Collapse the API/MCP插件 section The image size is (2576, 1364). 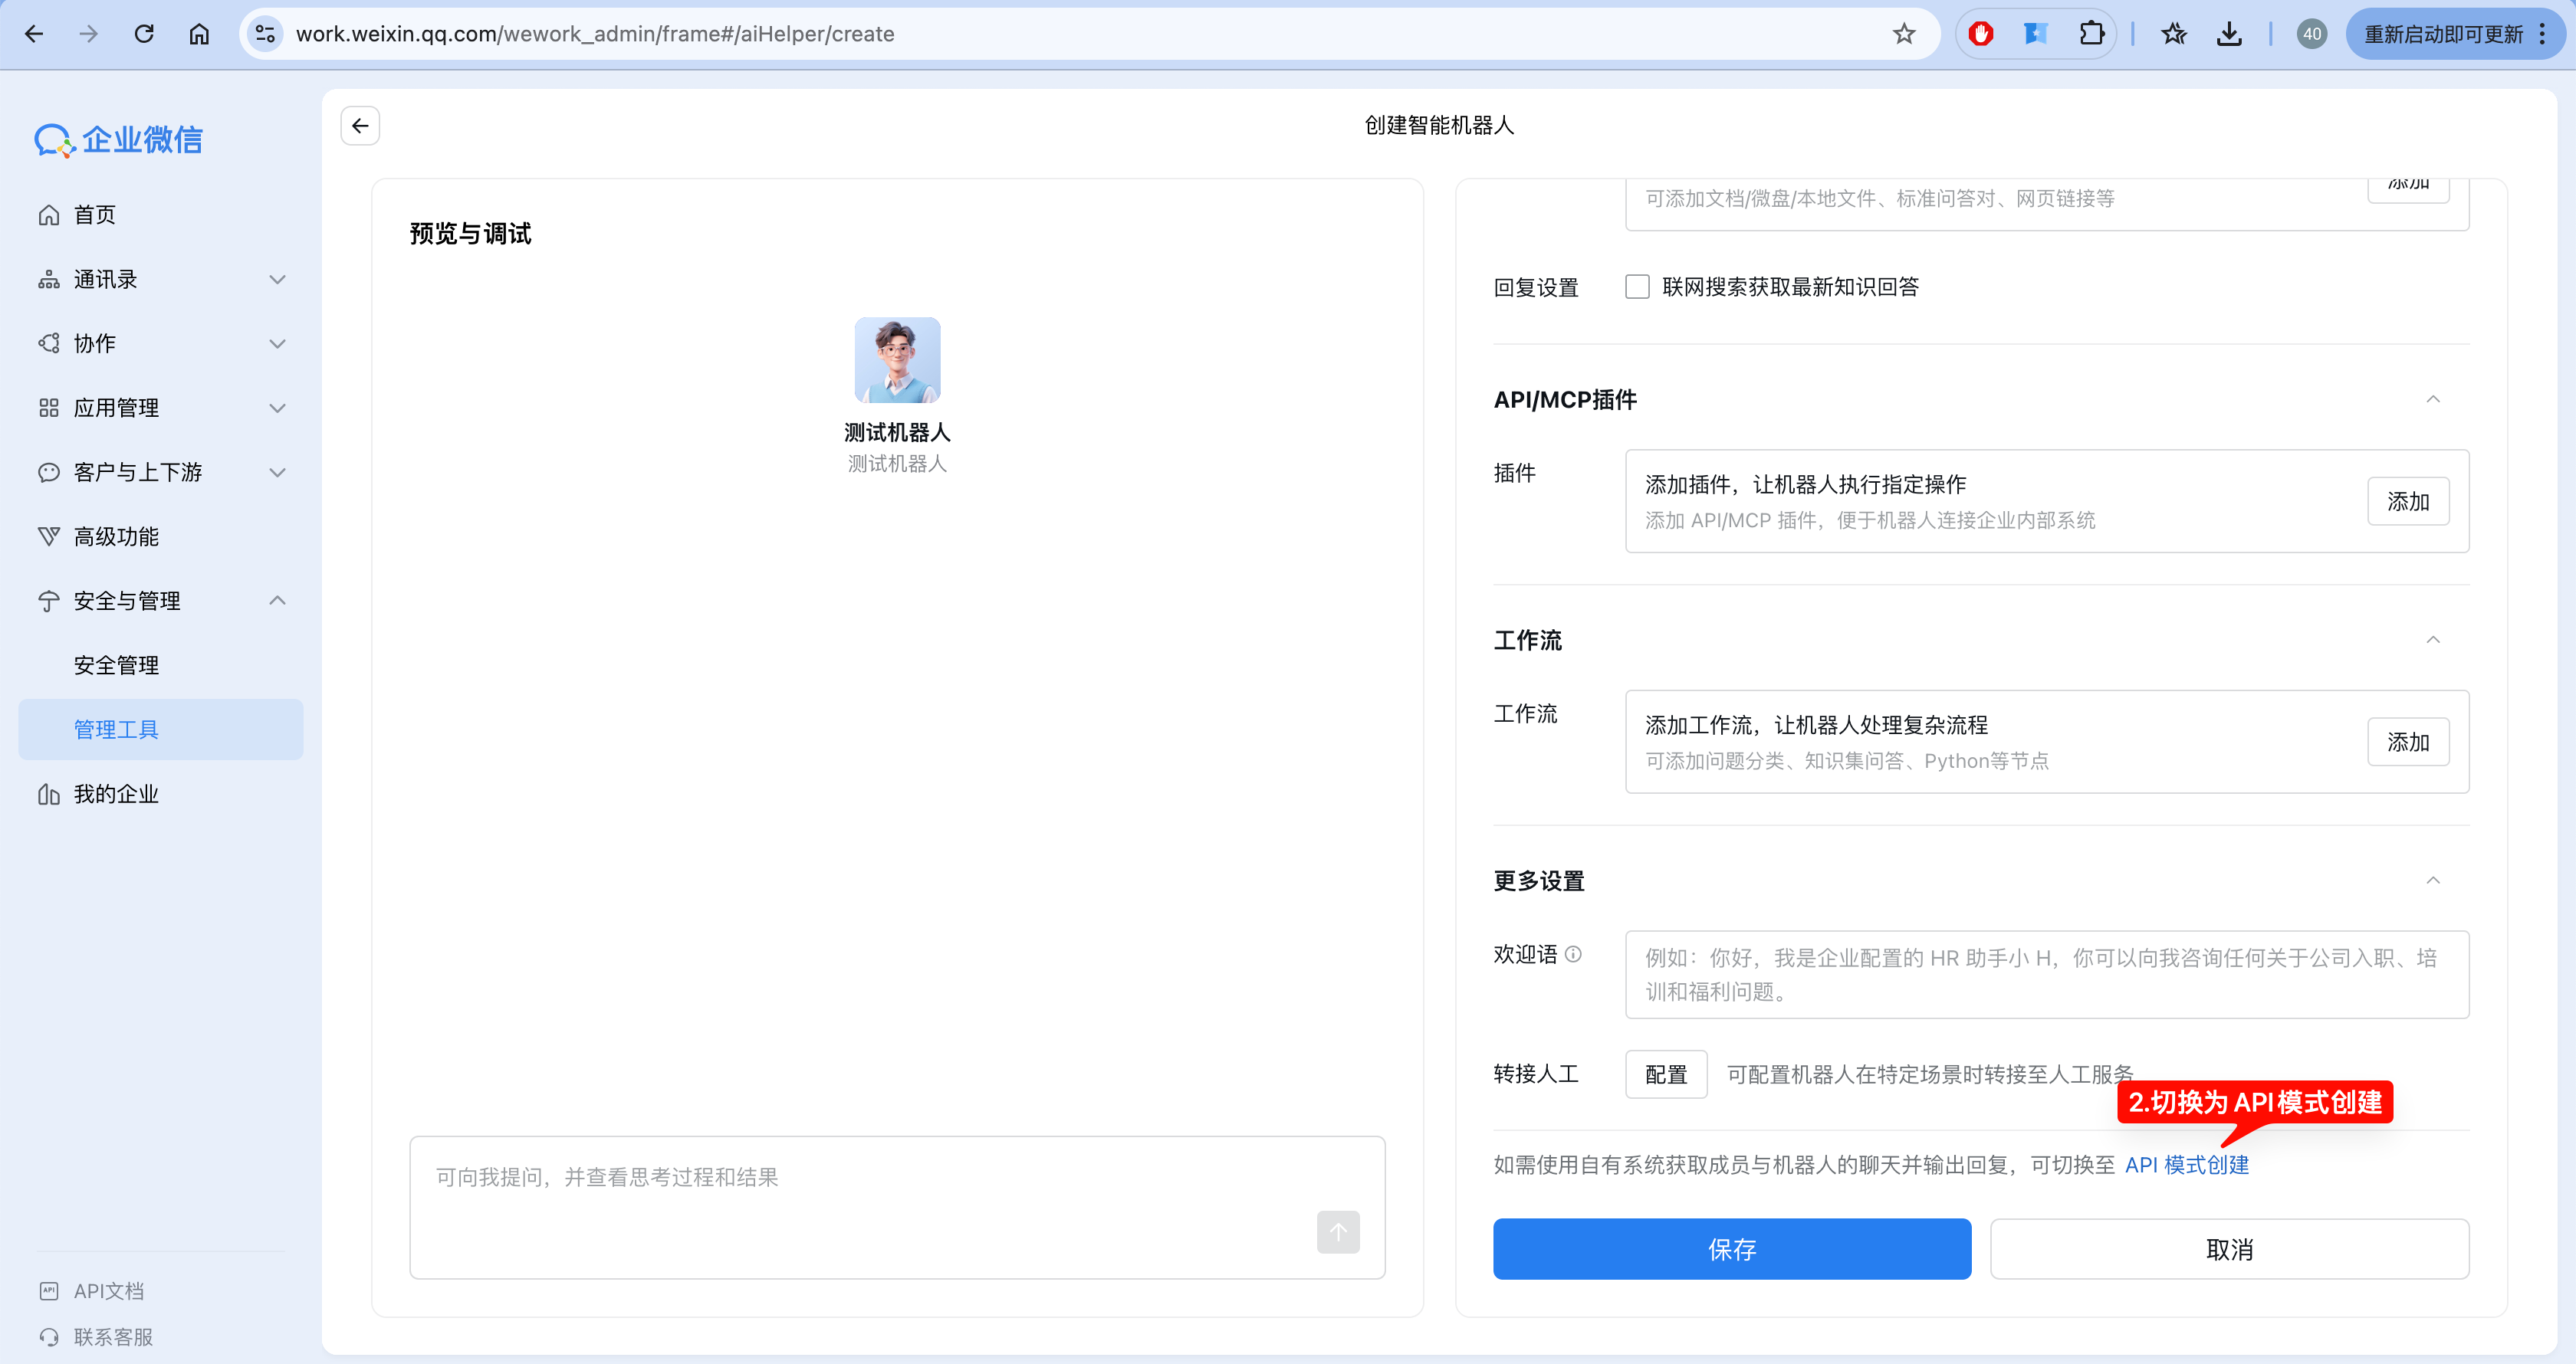2433,400
